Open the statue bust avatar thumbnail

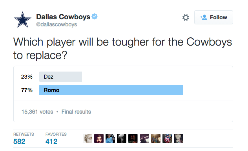(88, 138)
